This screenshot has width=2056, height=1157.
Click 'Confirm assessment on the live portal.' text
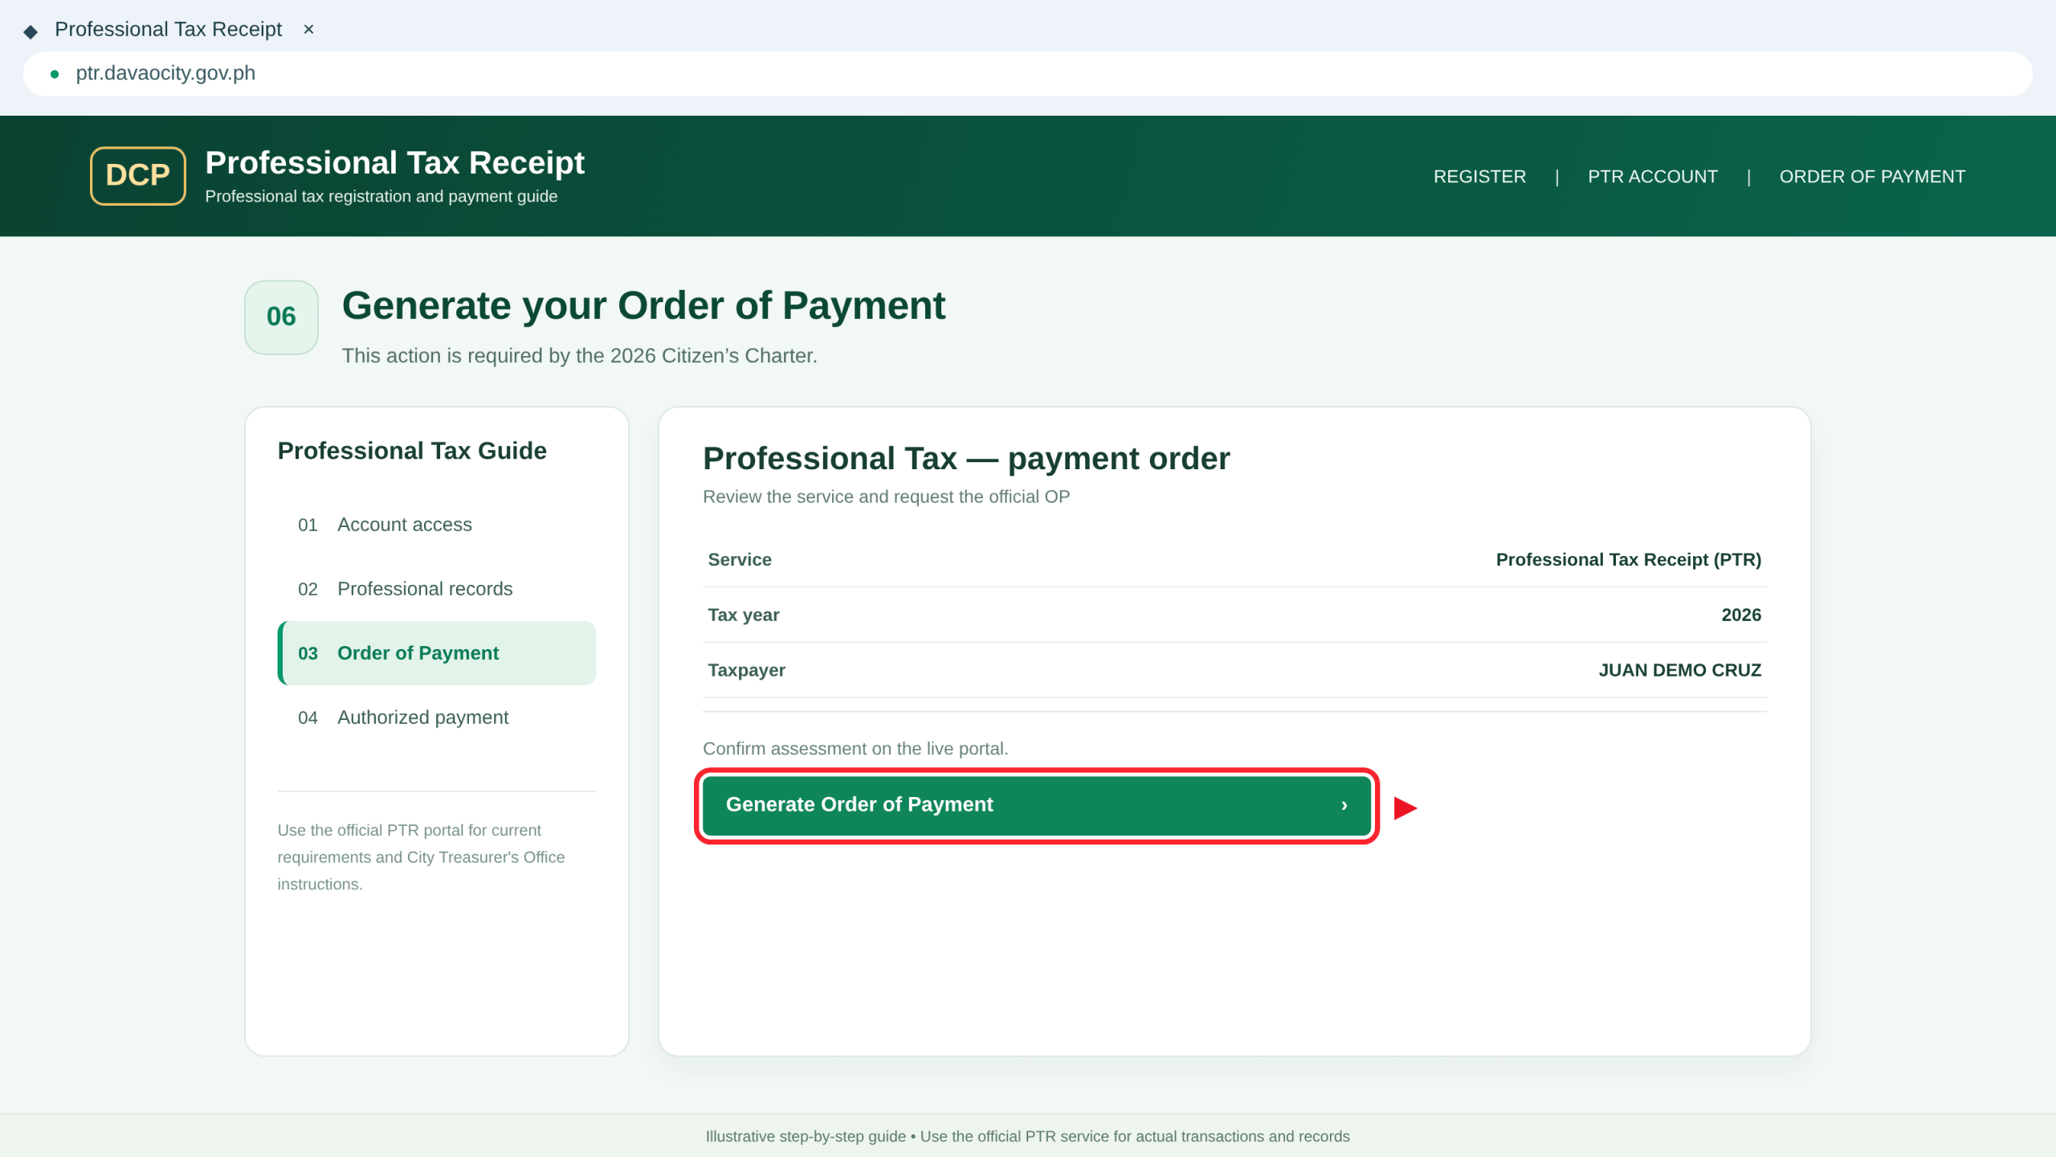855,749
